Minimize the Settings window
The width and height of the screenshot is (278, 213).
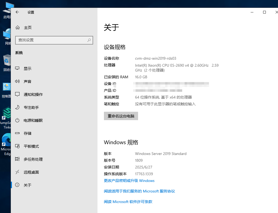tap(252, 12)
